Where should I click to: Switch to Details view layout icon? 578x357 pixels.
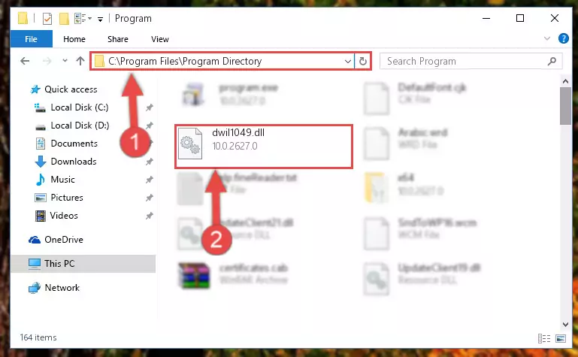click(x=543, y=338)
